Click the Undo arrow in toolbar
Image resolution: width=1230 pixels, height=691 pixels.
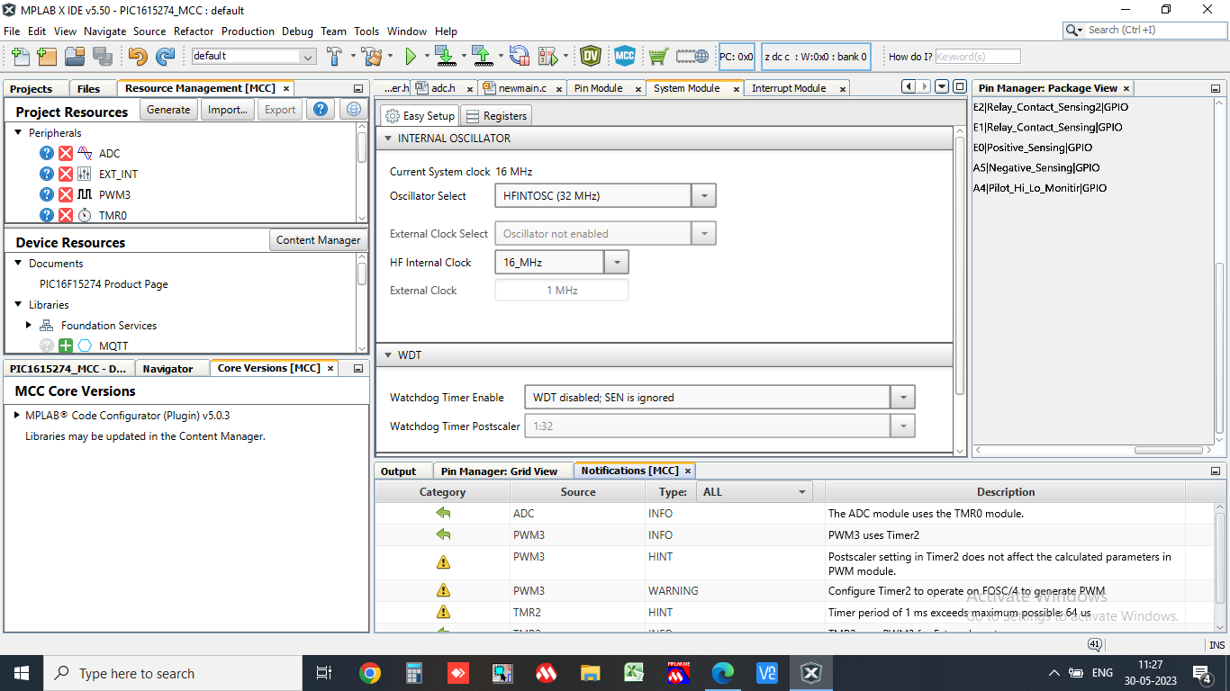tap(137, 56)
